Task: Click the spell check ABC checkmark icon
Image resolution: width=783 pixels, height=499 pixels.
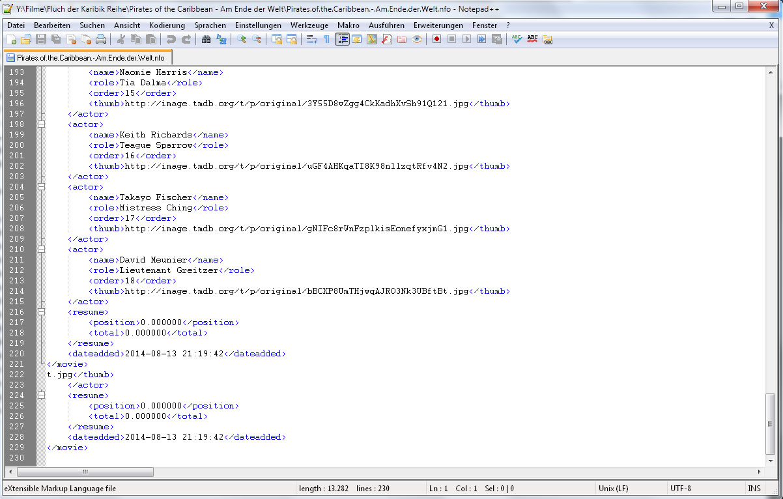Action: click(x=517, y=40)
